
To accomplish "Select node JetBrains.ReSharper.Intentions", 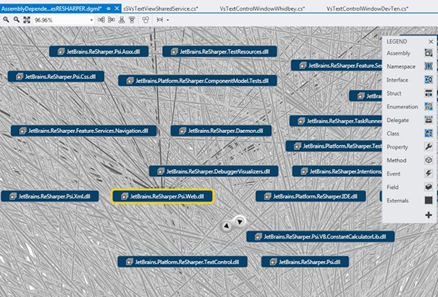I will [337, 171].
